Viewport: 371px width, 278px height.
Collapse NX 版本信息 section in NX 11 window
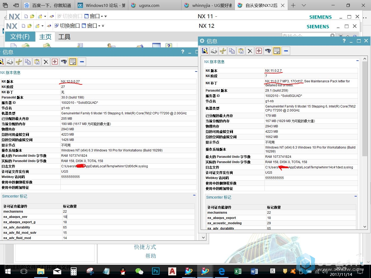[x=357, y=61]
